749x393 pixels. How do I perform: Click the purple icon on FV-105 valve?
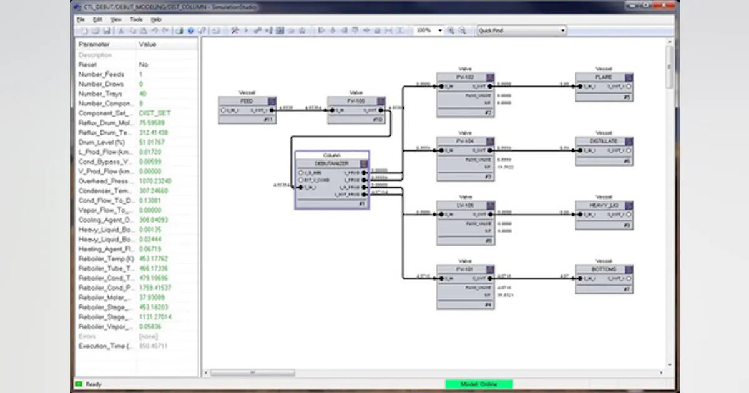(381, 100)
